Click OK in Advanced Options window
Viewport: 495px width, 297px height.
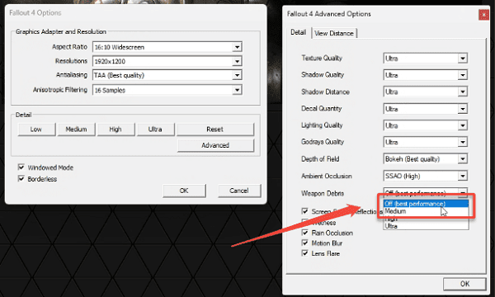464,284
